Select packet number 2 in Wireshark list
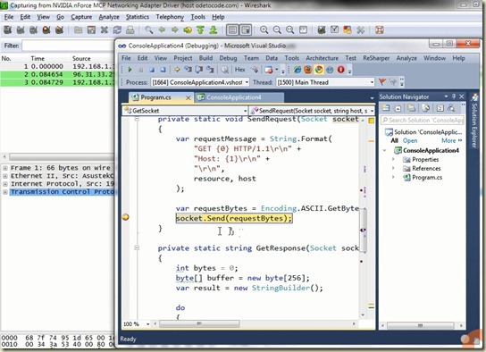Image resolution: width=486 pixels, height=352 pixels. click(x=58, y=74)
